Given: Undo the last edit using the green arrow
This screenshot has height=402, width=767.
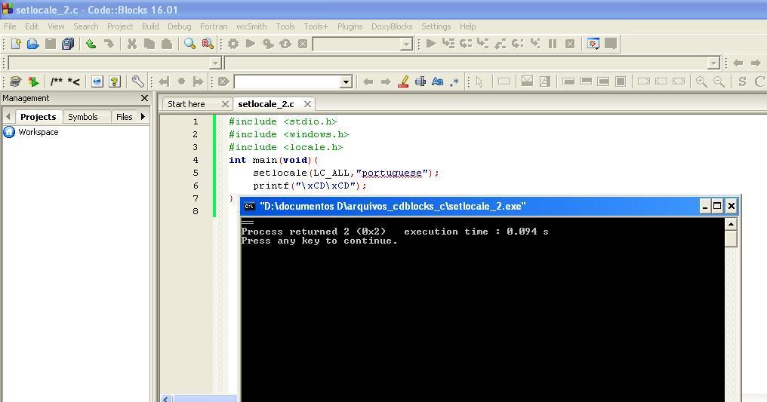Looking at the screenshot, I should click(x=91, y=44).
